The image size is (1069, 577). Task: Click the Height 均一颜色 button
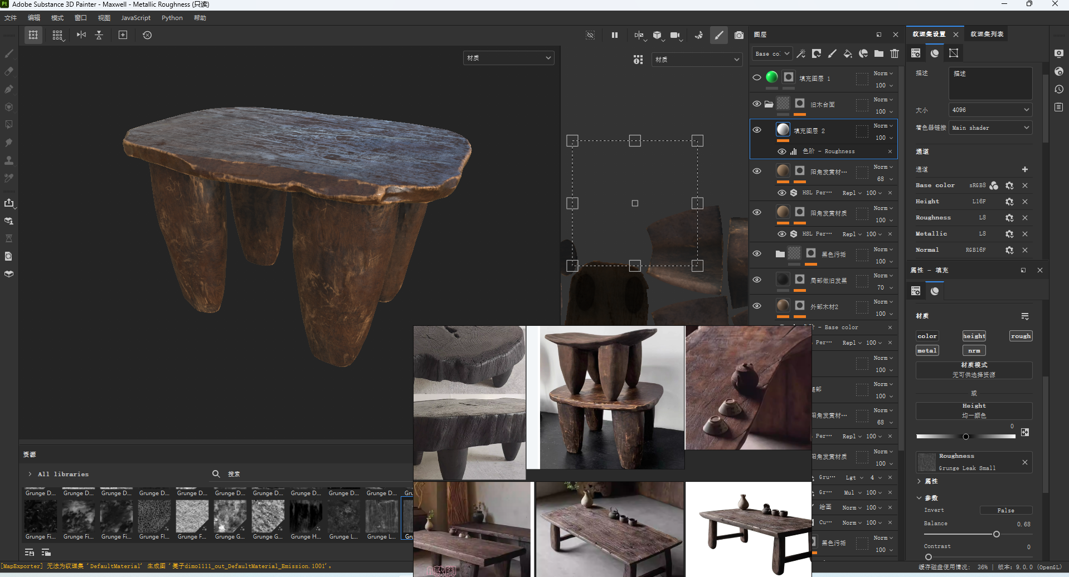[974, 410]
